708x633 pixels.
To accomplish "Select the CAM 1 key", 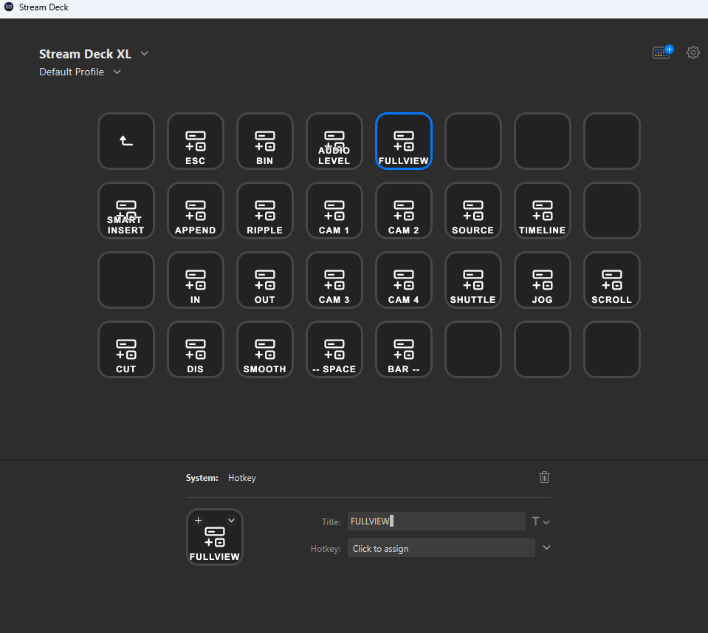I will (x=334, y=211).
